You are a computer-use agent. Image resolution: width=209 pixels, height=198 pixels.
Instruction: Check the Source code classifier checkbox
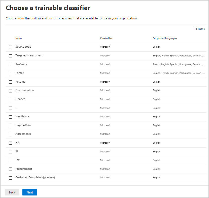(x=10, y=47)
